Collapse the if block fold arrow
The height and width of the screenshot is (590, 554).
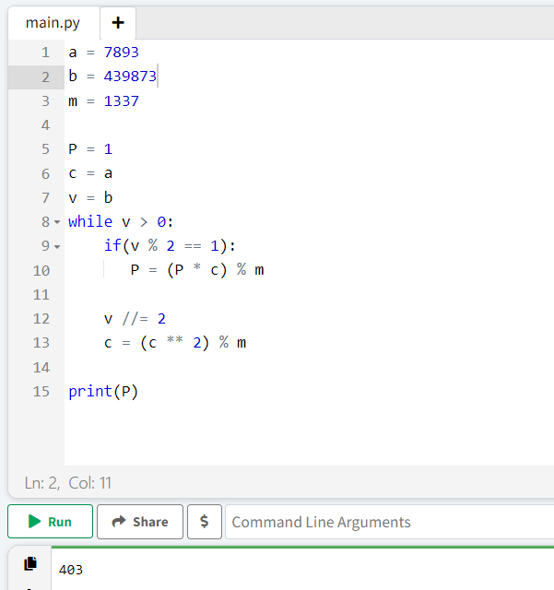[x=57, y=247]
